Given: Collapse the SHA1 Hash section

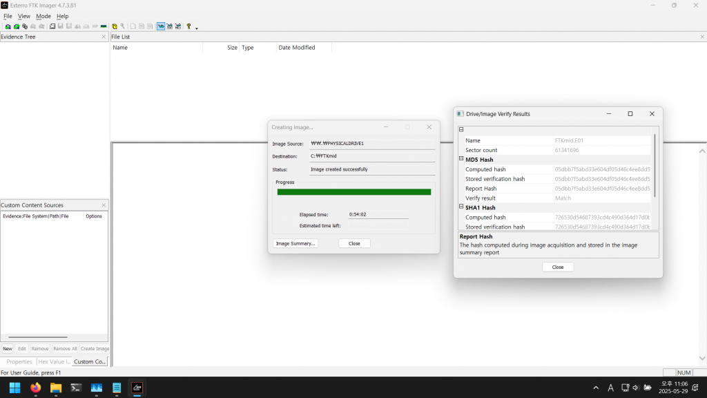Looking at the screenshot, I should coord(461,207).
